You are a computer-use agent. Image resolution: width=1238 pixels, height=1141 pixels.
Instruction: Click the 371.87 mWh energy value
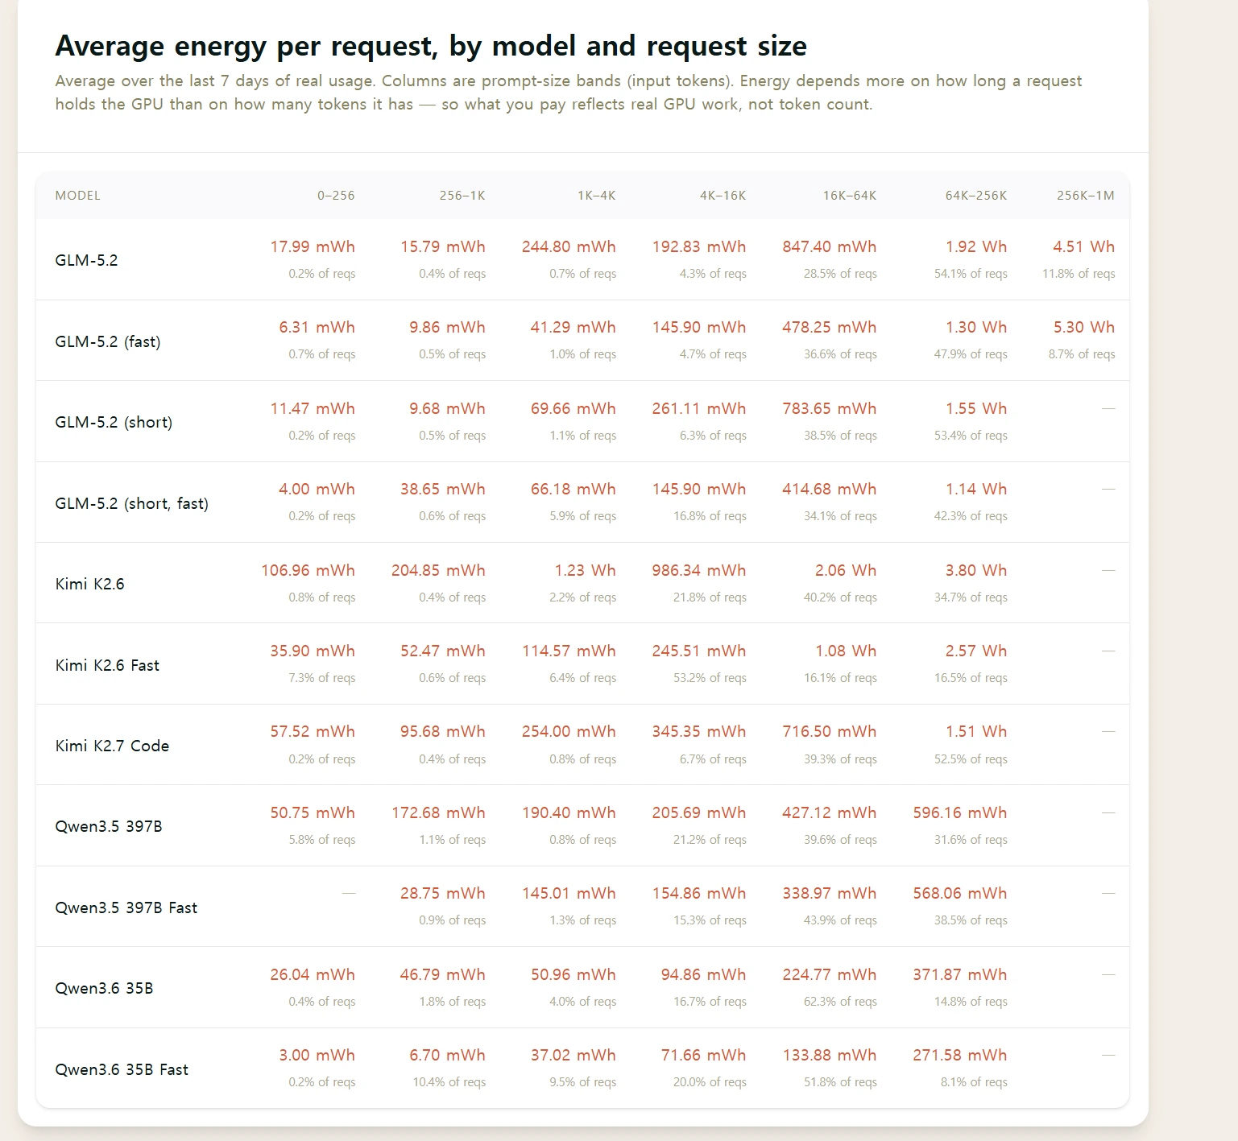[960, 974]
